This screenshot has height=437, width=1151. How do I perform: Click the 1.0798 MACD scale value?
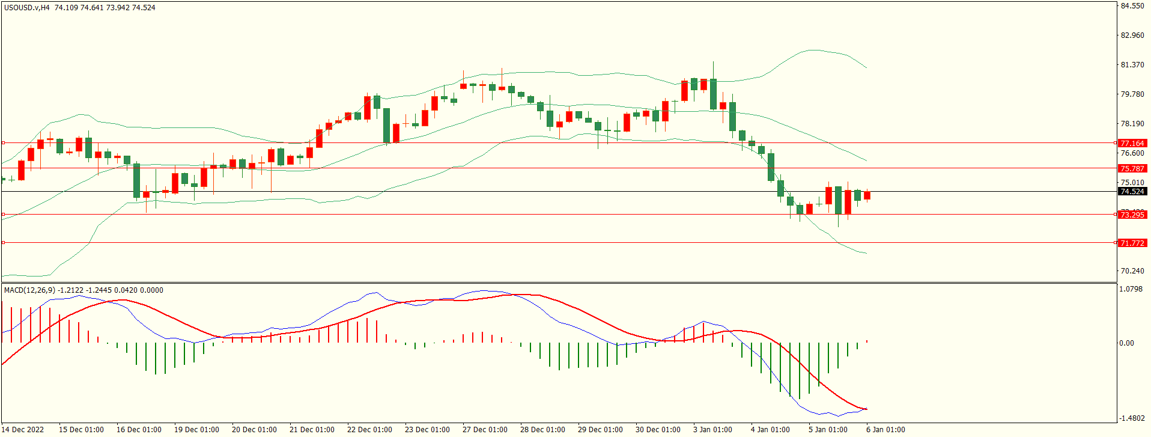[1131, 289]
